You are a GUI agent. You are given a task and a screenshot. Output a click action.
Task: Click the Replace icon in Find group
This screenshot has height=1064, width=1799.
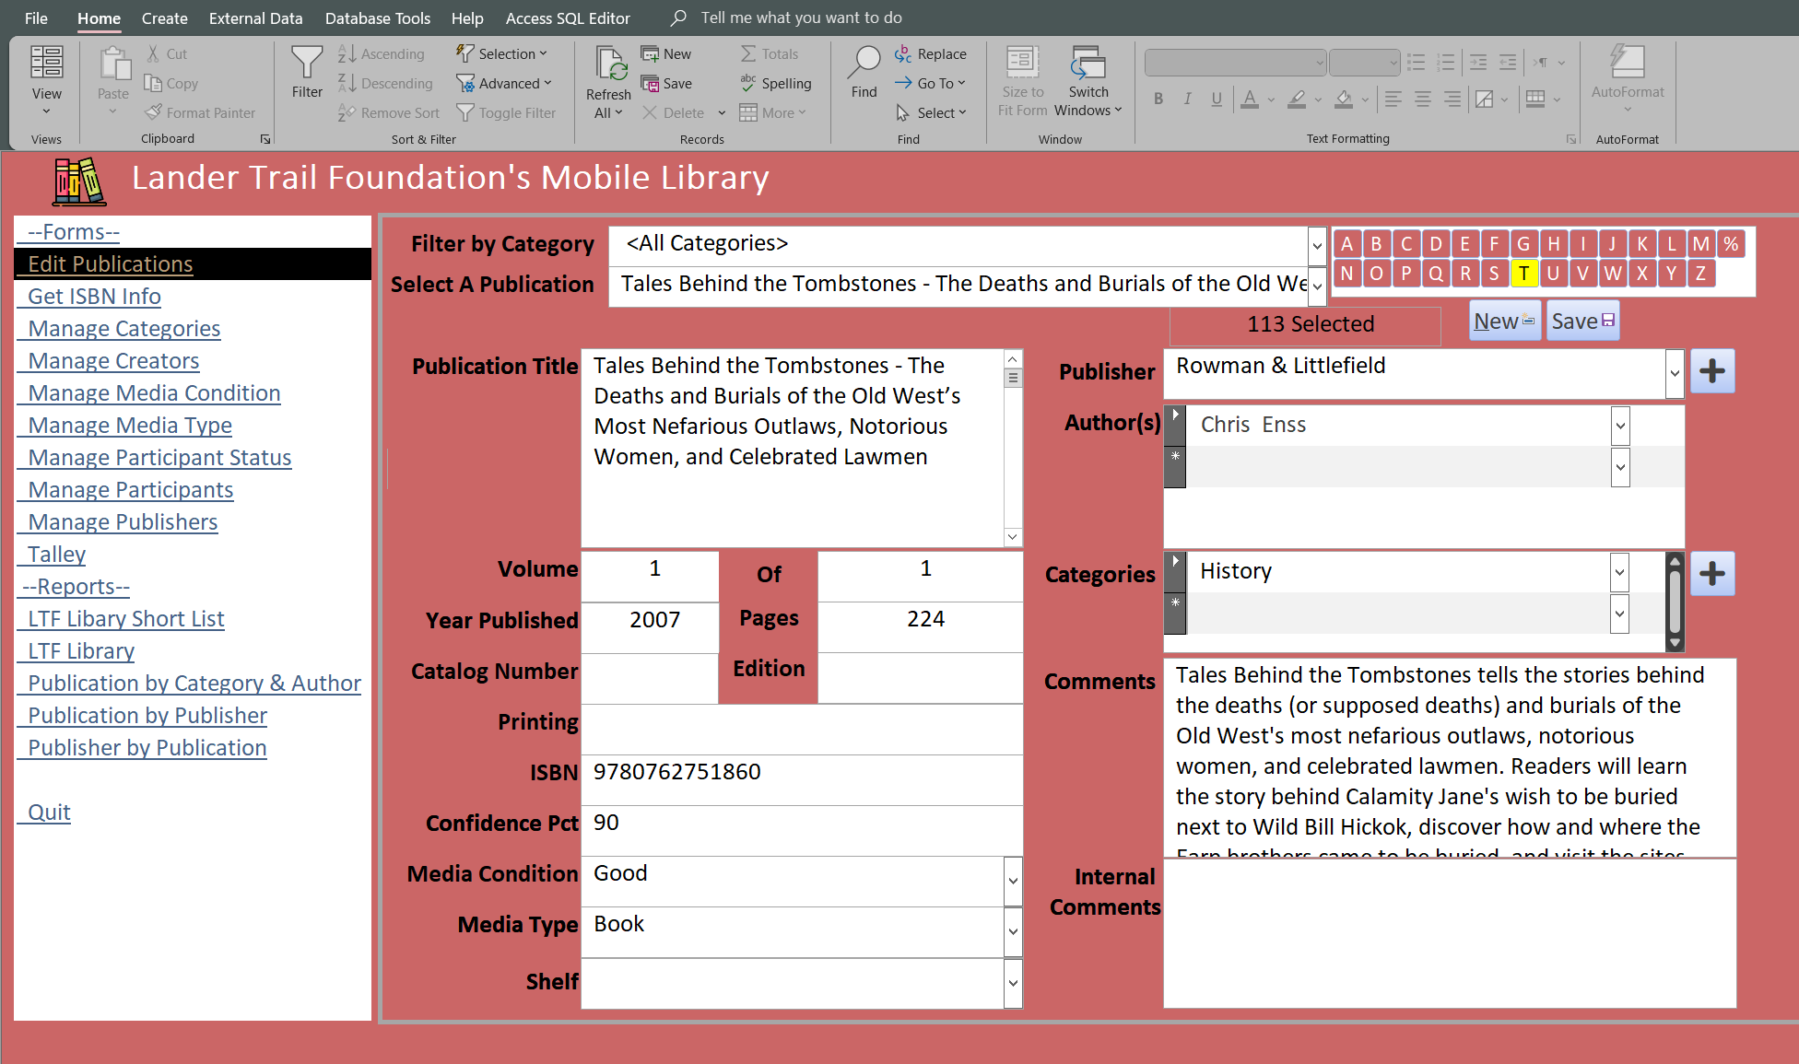tap(903, 54)
